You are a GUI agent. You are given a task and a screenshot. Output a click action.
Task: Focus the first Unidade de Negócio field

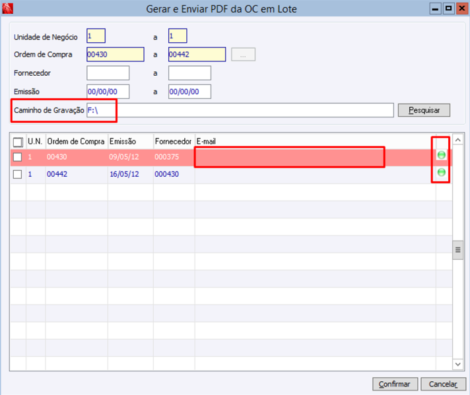96,36
